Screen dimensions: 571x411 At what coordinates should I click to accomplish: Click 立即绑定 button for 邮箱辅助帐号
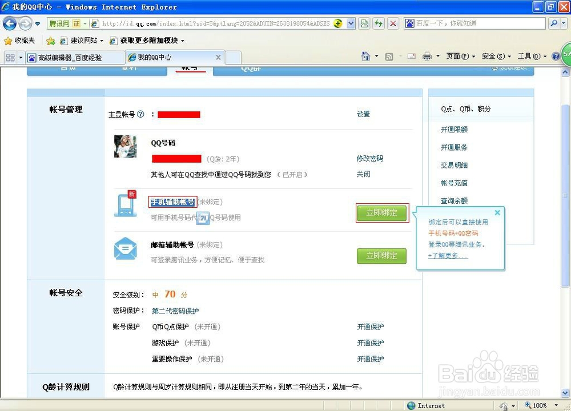click(381, 256)
